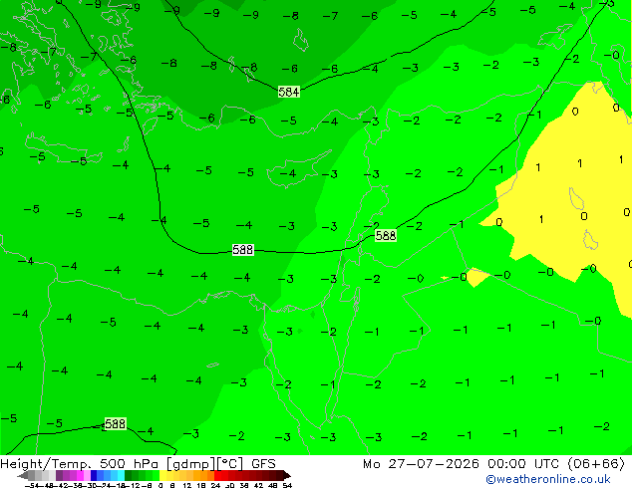Click the grey arrow at the legend's cold end
632x488 pixels.
point(23,475)
